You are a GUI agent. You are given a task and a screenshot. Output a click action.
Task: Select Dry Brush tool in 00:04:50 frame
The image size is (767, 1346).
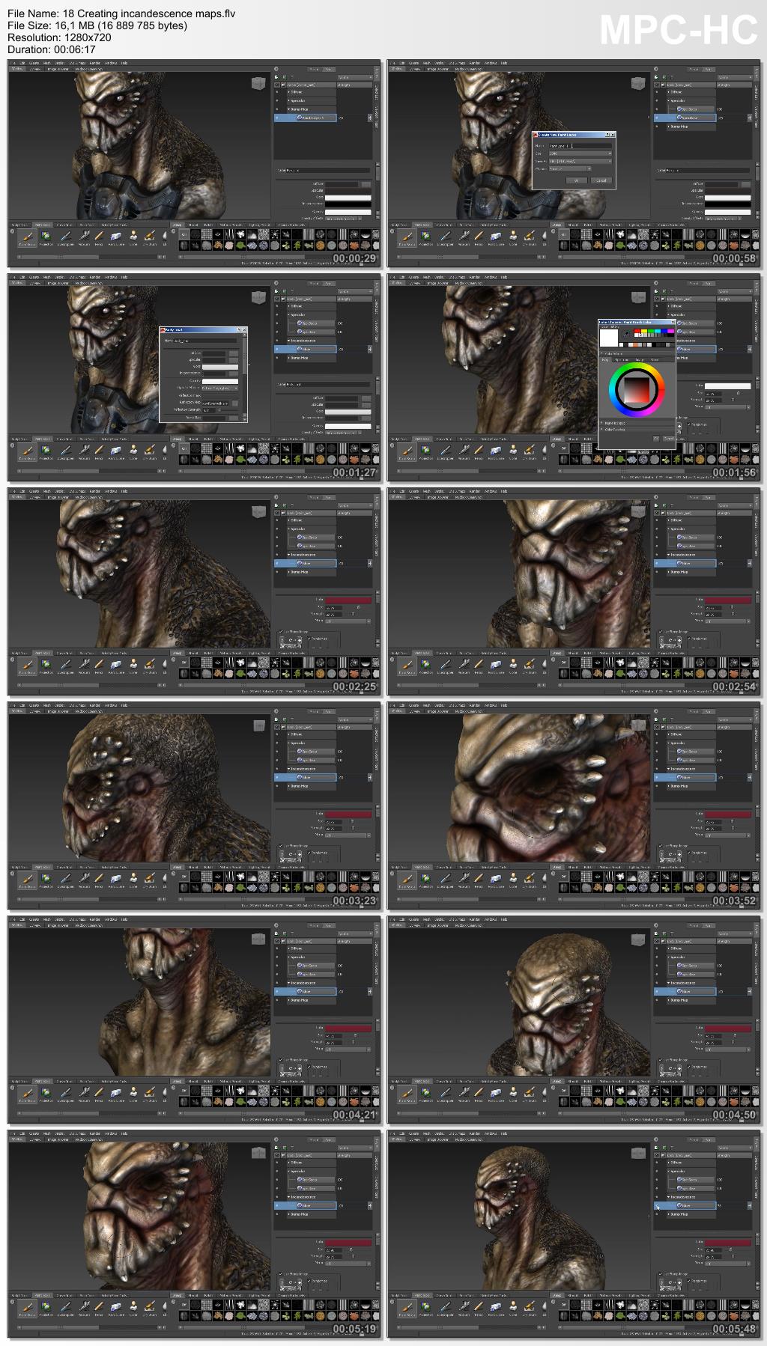[x=530, y=1093]
